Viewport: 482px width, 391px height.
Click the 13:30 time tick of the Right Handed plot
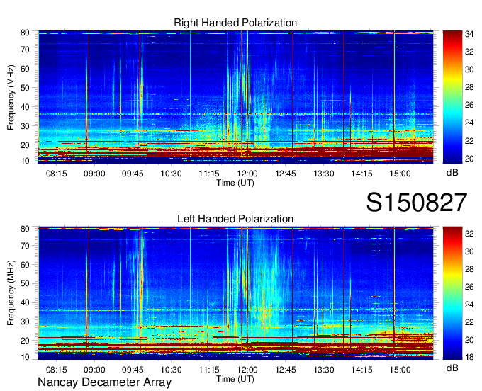(x=324, y=174)
